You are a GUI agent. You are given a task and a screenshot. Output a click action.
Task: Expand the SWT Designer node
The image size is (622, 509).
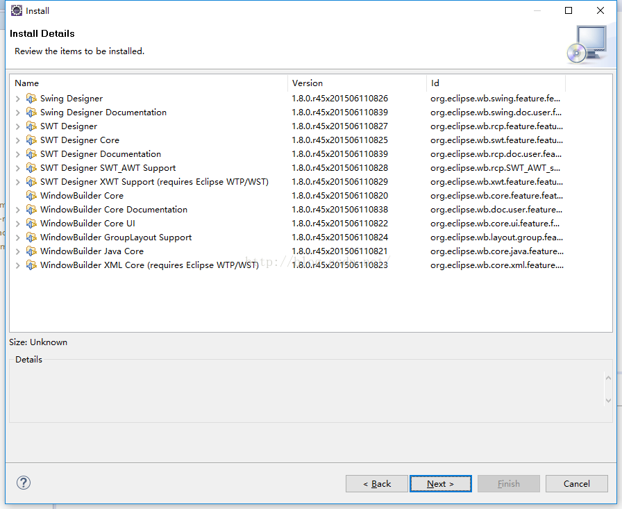click(x=17, y=126)
